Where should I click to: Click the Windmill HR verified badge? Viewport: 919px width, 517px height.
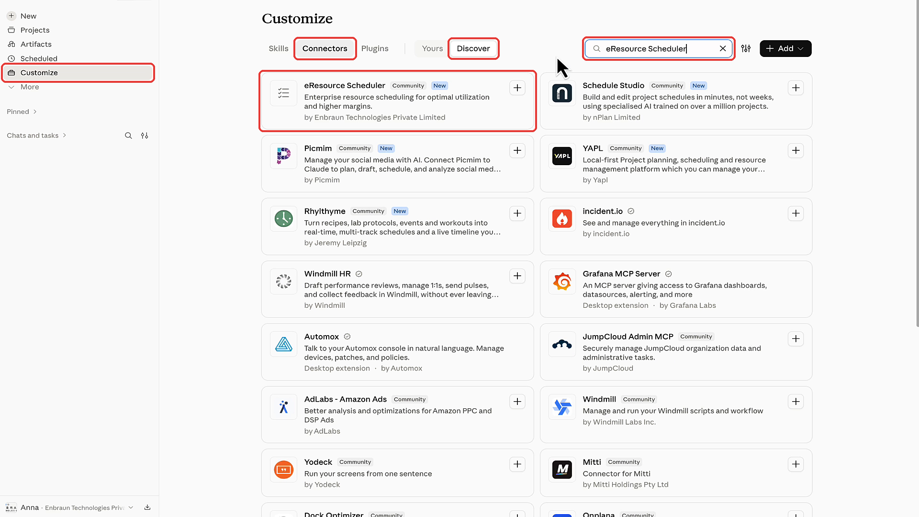(359, 274)
